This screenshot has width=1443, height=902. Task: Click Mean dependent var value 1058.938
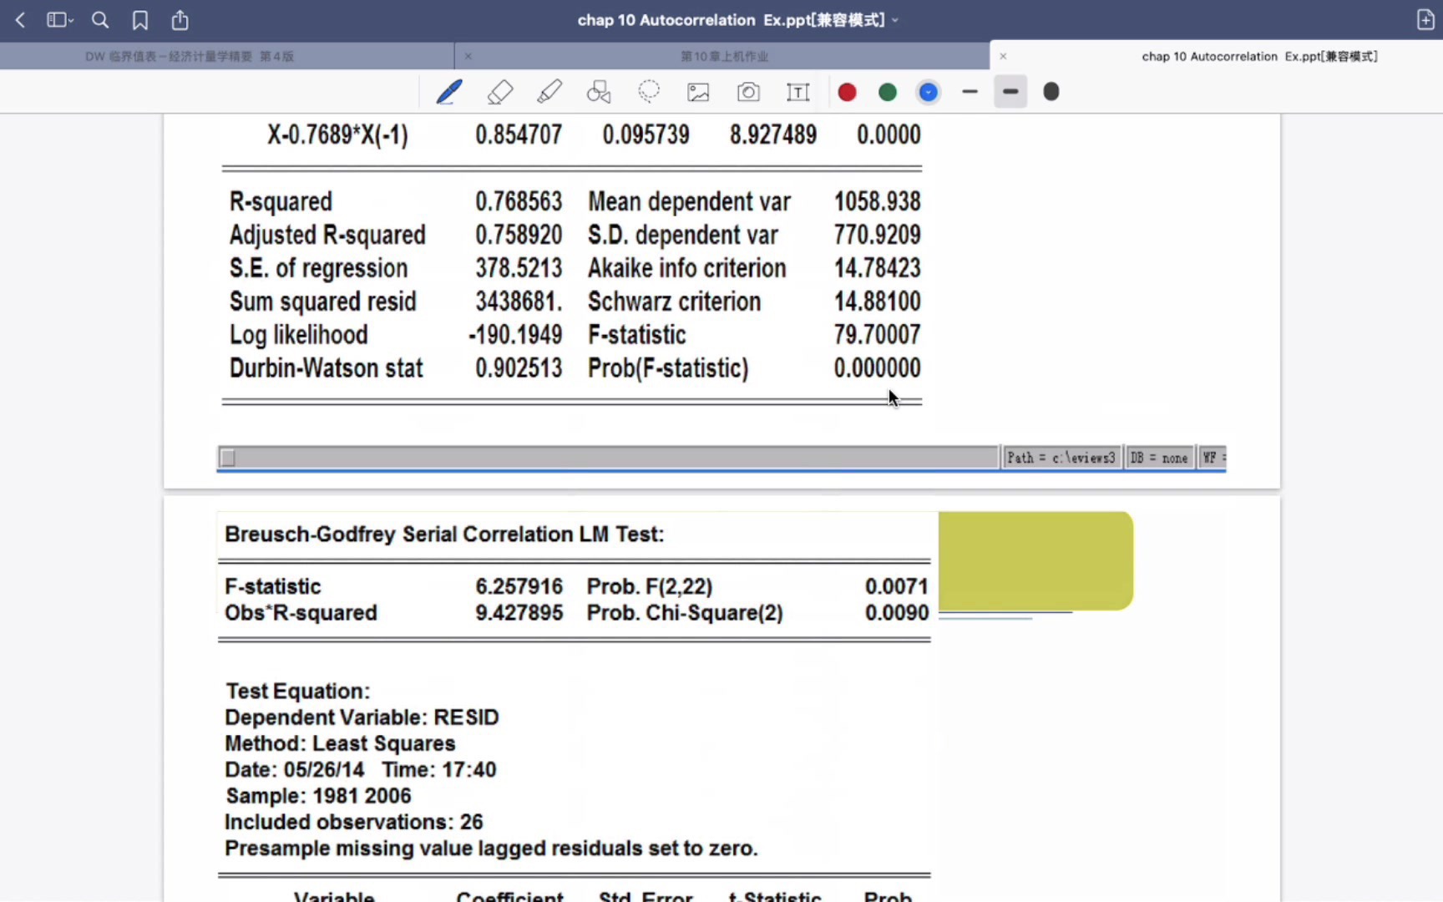(x=877, y=201)
